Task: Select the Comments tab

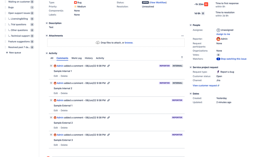Action: coord(62,58)
